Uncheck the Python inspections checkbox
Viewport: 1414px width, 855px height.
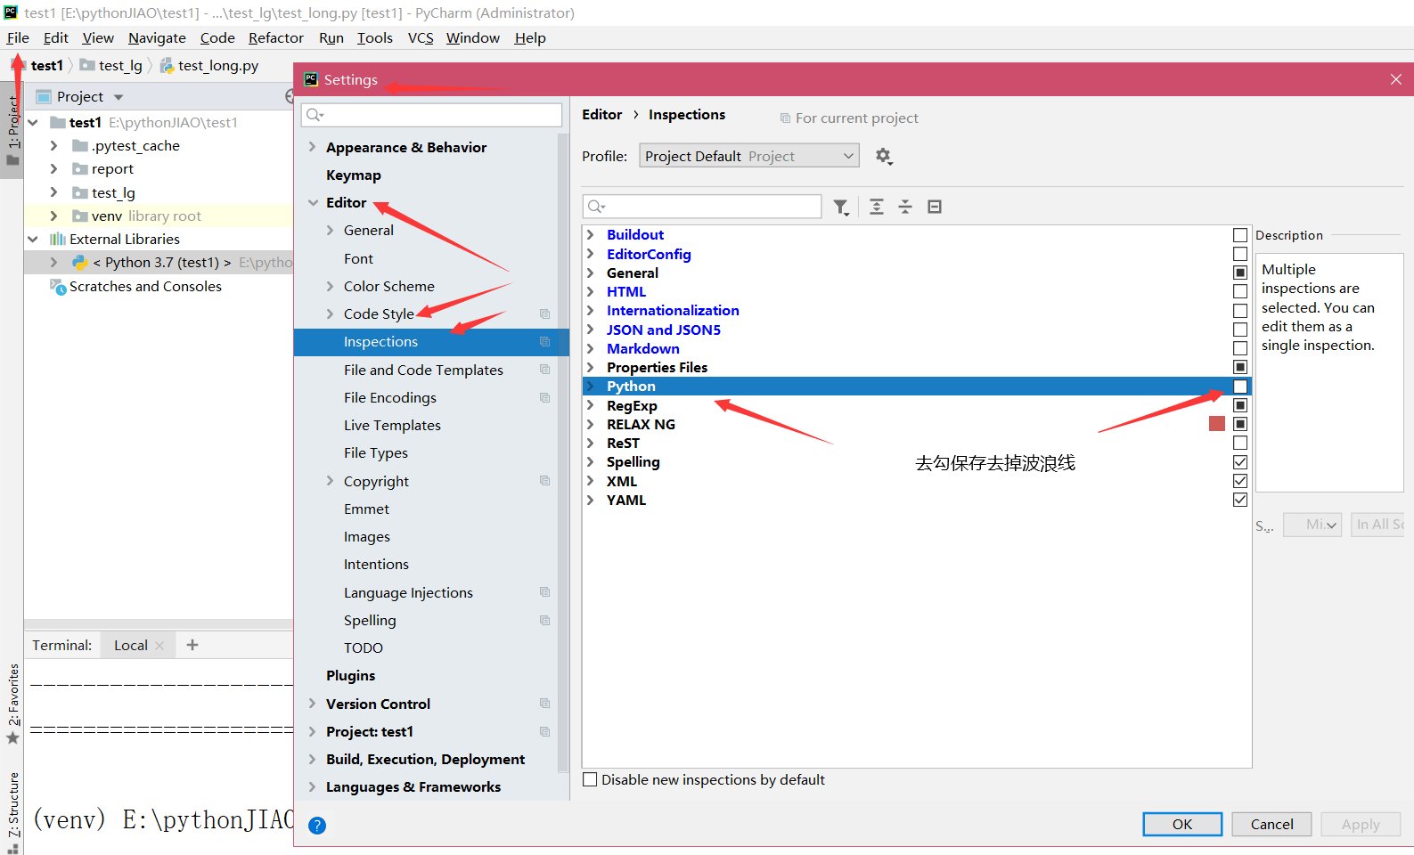[1240, 387]
